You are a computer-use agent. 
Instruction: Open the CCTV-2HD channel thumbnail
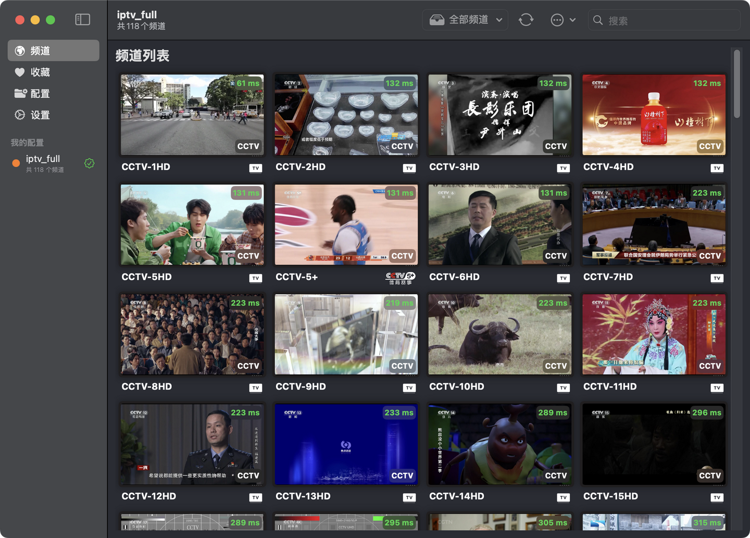coord(346,115)
